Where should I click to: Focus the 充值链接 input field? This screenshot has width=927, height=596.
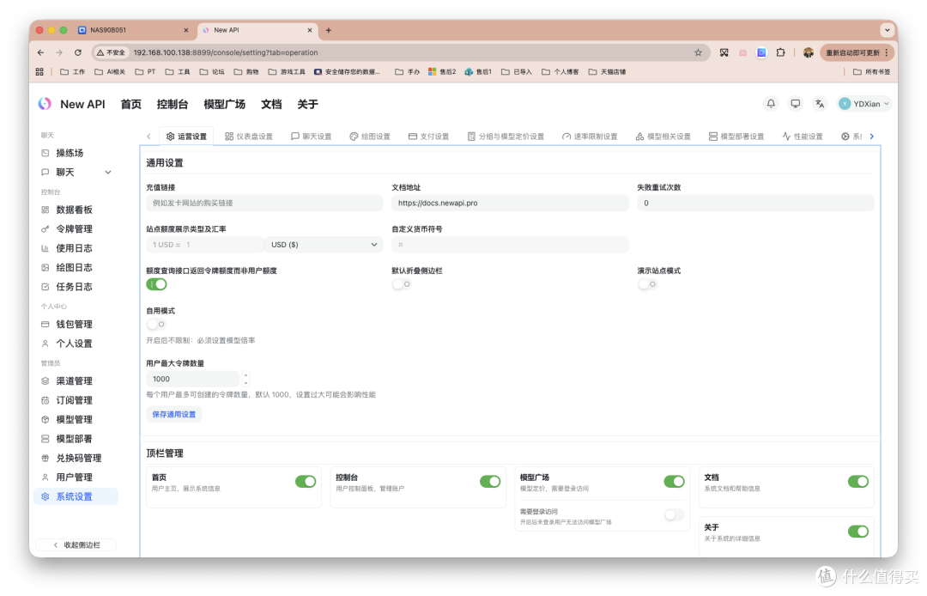click(264, 203)
